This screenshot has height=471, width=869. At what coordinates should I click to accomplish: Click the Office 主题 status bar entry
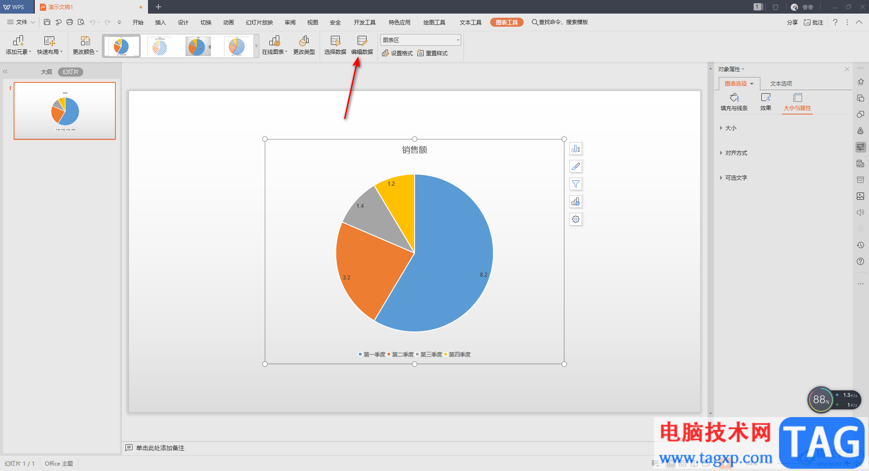coord(59,463)
